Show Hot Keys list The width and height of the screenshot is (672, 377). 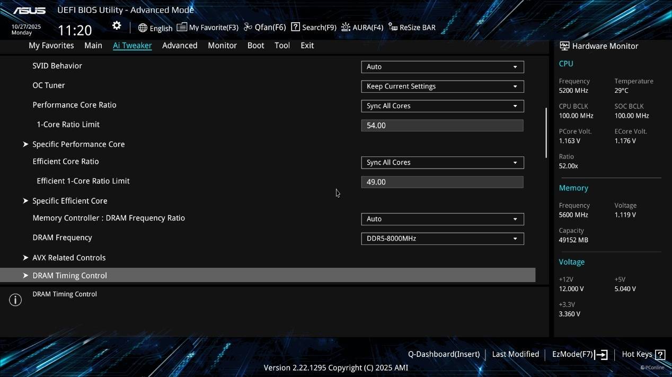[x=637, y=354]
